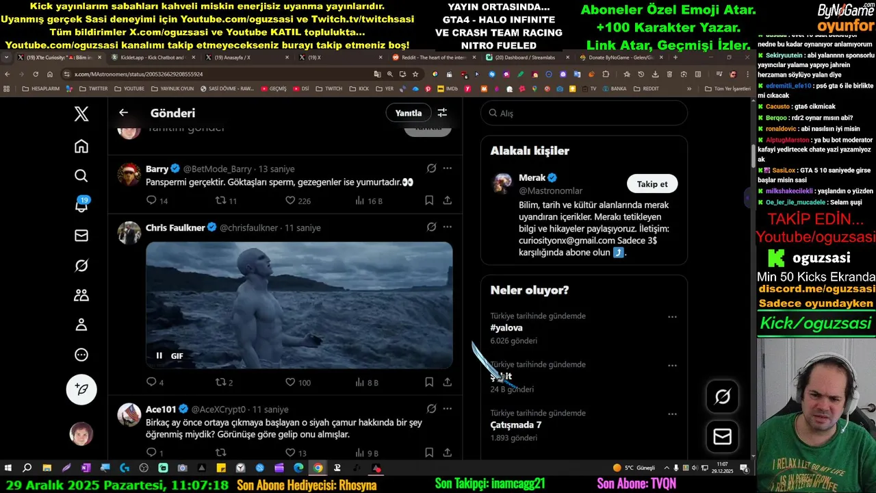Open account avatar at sidebar bottom
Viewport: 876px width, 493px height.
point(81,434)
